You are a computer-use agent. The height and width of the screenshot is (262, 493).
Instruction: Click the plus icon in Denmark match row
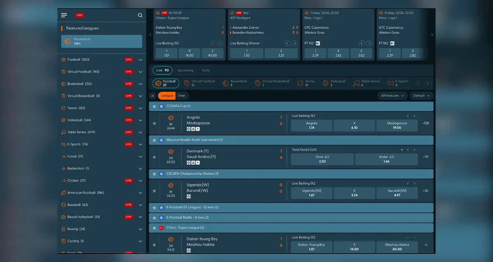(402, 150)
